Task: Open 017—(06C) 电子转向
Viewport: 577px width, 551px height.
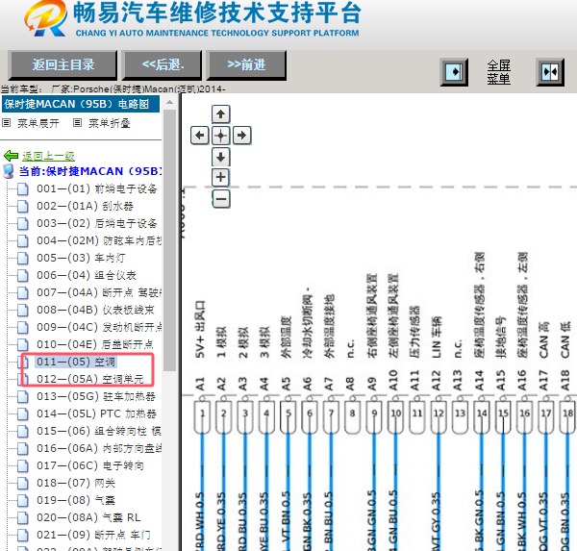Action: click(90, 465)
